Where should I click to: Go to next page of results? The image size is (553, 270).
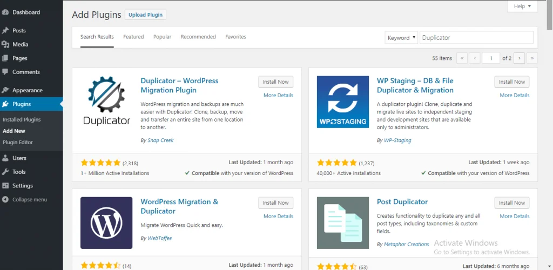(x=520, y=58)
